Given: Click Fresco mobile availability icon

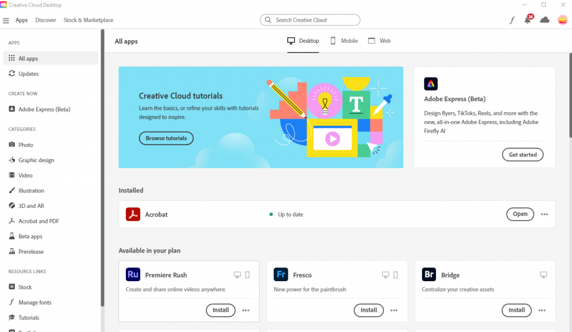Looking at the screenshot, I should (x=395, y=275).
